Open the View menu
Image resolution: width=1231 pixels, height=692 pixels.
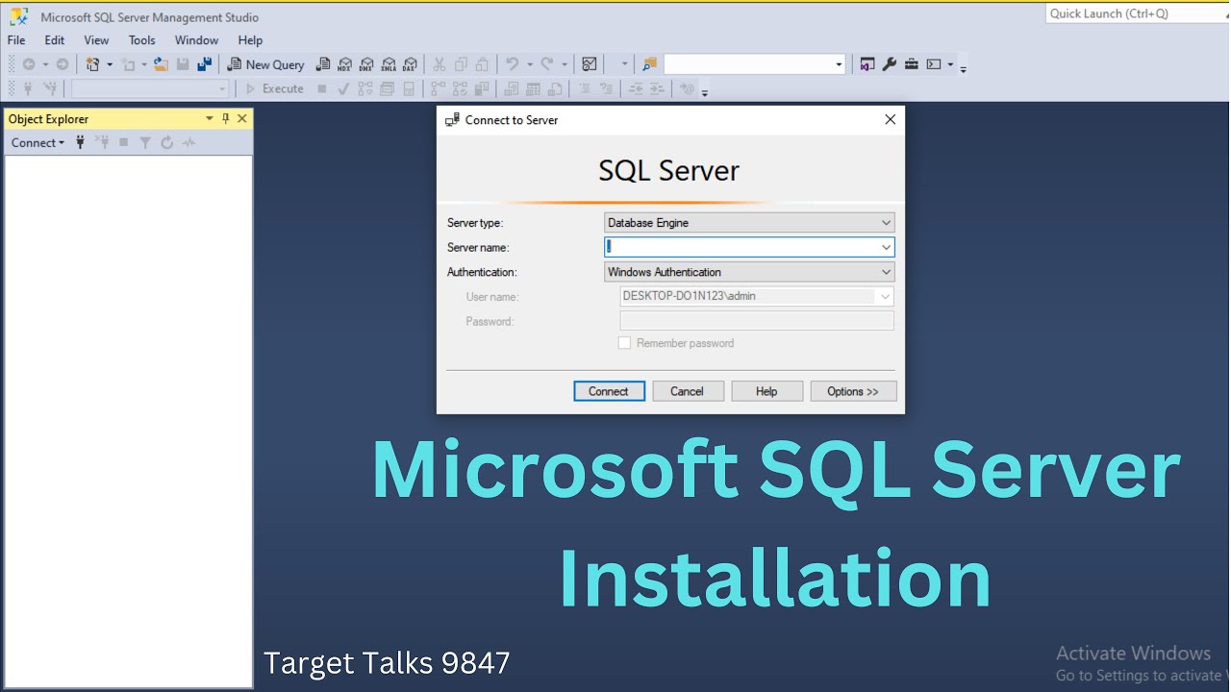96,40
